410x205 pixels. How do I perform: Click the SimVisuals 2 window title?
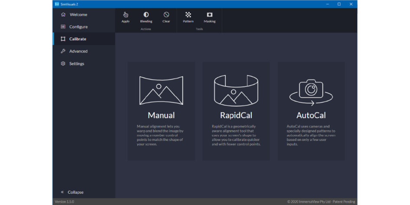[x=69, y=4]
